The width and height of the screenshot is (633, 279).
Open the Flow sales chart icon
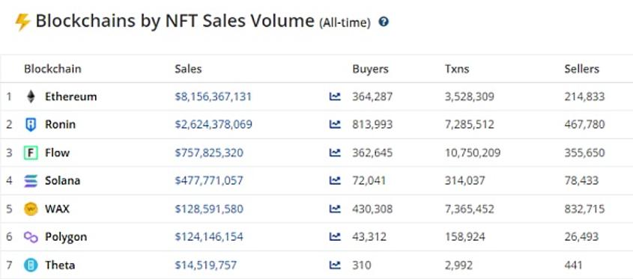point(335,153)
